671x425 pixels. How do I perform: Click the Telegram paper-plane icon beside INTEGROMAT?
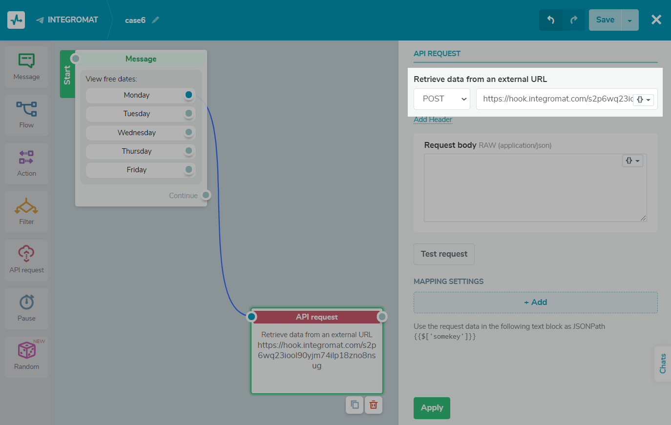click(40, 20)
